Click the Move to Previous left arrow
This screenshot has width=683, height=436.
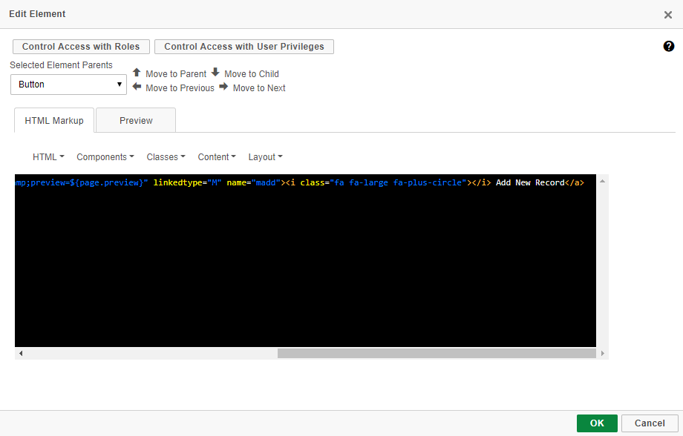pyautogui.click(x=137, y=87)
